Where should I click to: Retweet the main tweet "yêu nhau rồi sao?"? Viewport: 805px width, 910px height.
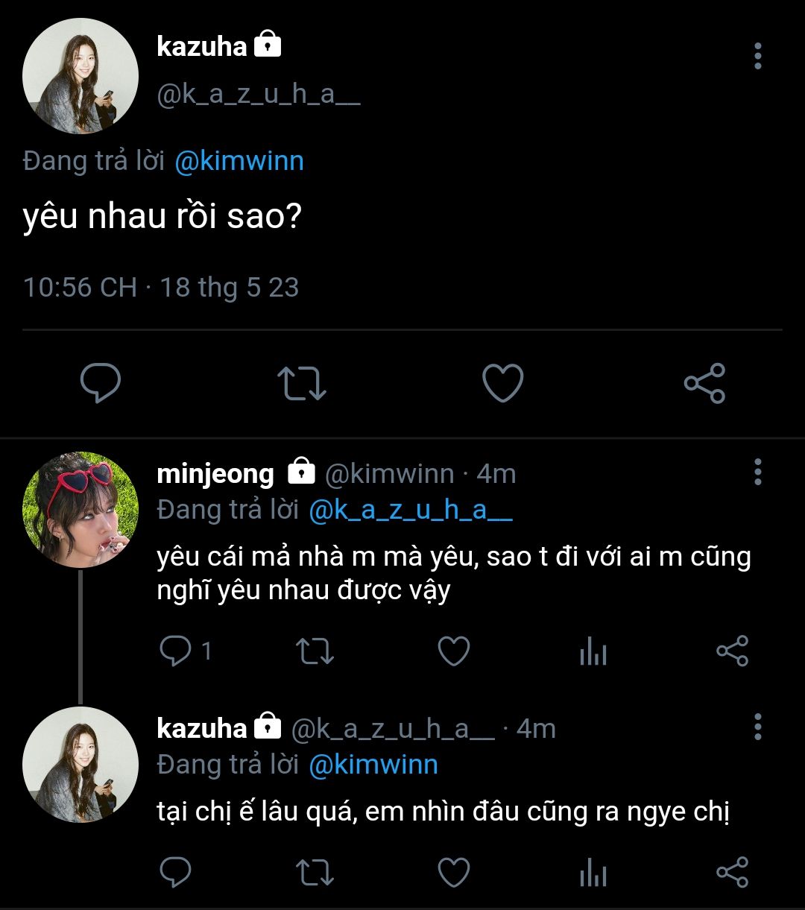302,383
